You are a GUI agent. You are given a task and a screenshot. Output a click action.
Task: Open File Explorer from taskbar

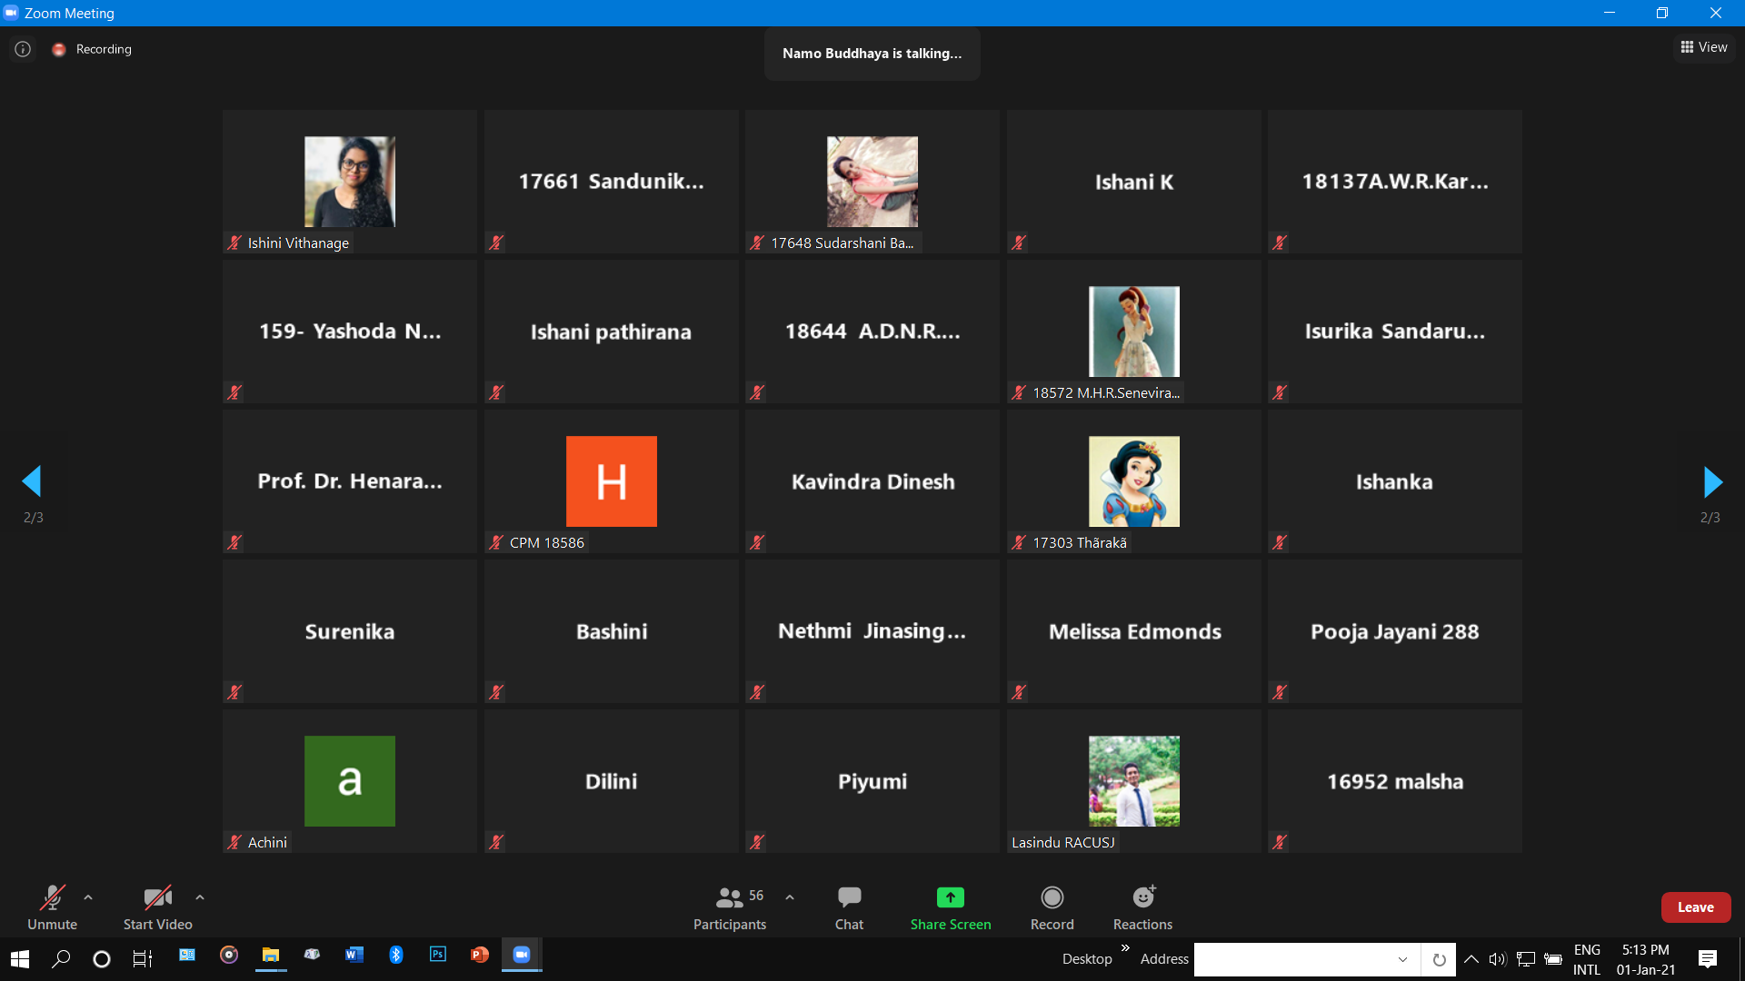coord(271,956)
